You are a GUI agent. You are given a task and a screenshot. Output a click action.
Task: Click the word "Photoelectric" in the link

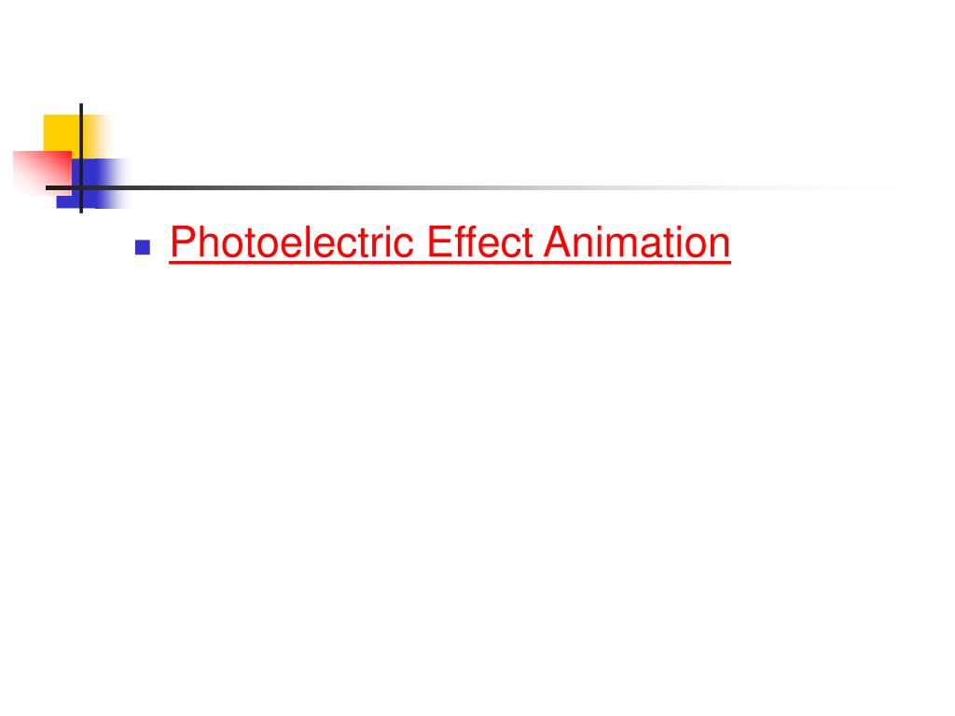(292, 242)
